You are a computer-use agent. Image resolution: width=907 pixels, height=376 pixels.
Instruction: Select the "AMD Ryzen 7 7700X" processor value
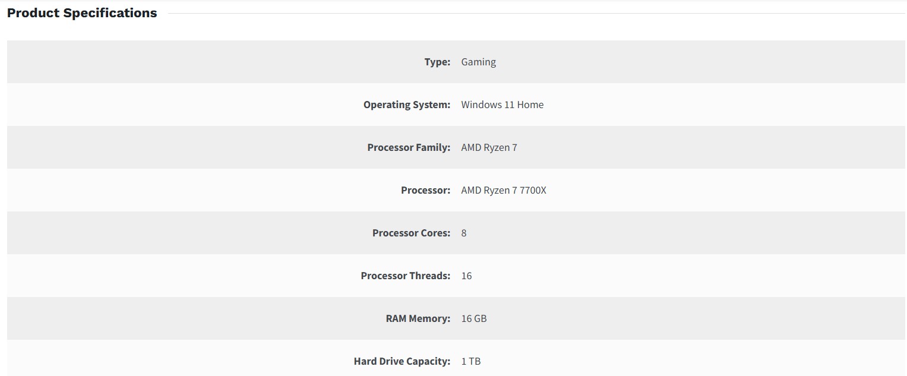[503, 190]
